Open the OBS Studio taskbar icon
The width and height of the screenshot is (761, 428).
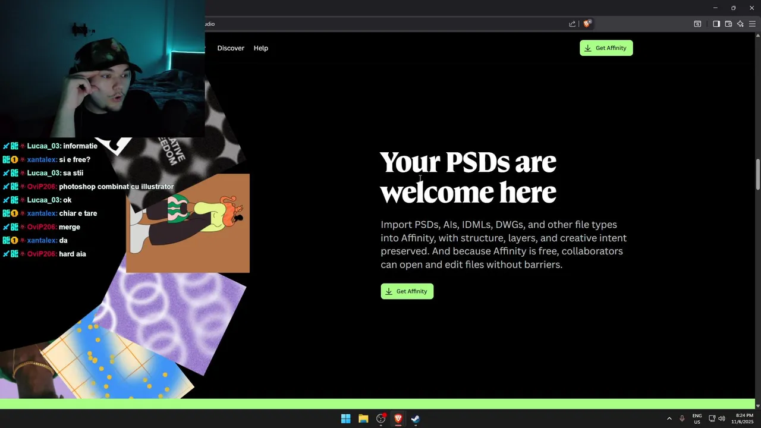pos(381,418)
